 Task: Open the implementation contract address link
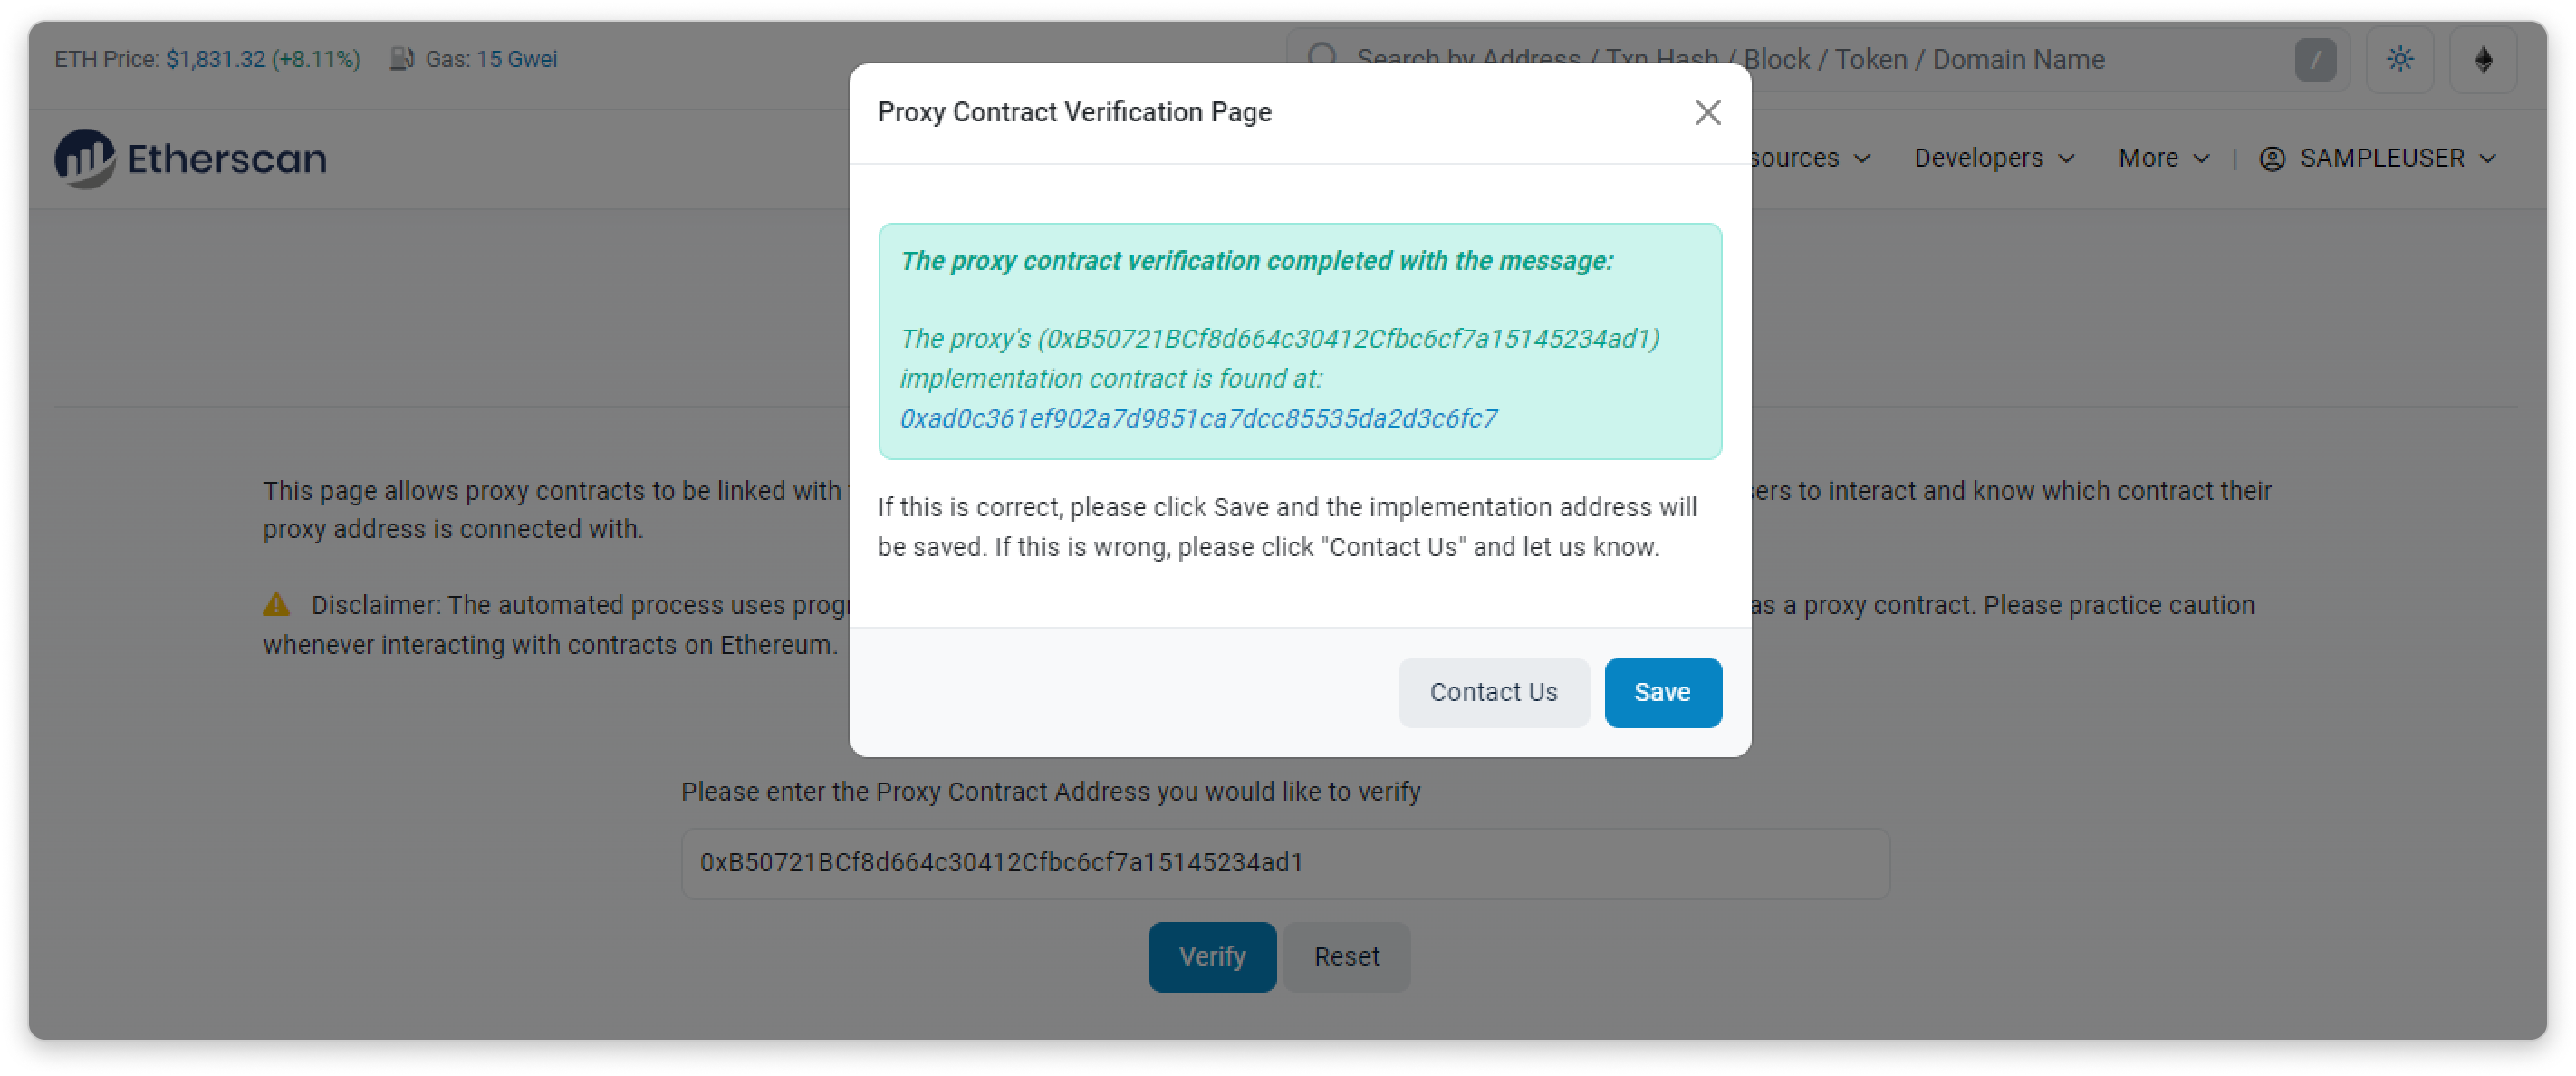(1198, 418)
